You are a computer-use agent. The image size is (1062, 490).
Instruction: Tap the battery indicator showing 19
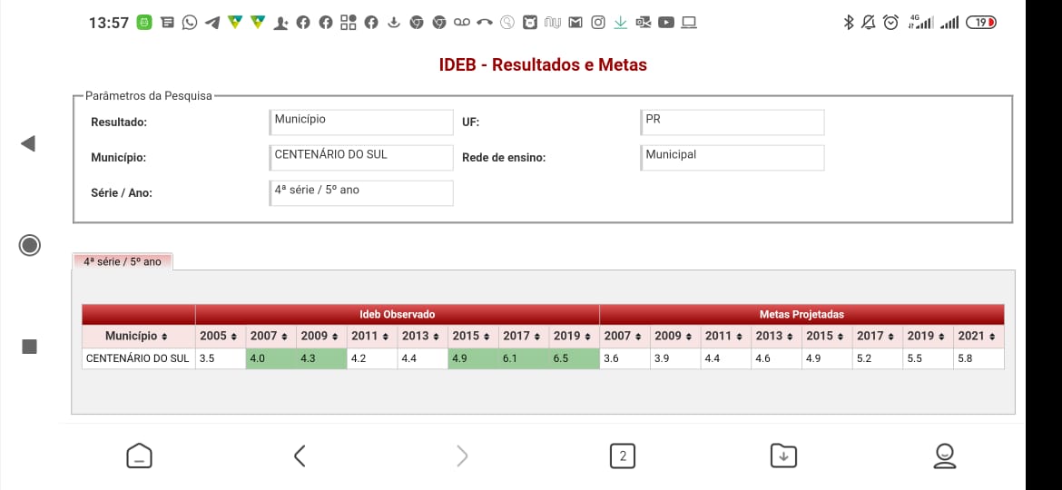pos(980,23)
